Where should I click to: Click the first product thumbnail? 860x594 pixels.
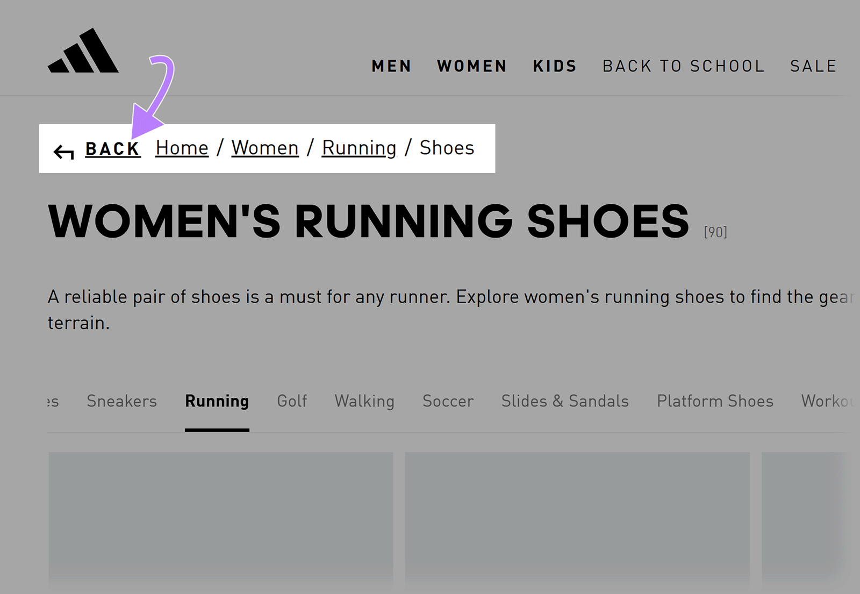point(220,521)
